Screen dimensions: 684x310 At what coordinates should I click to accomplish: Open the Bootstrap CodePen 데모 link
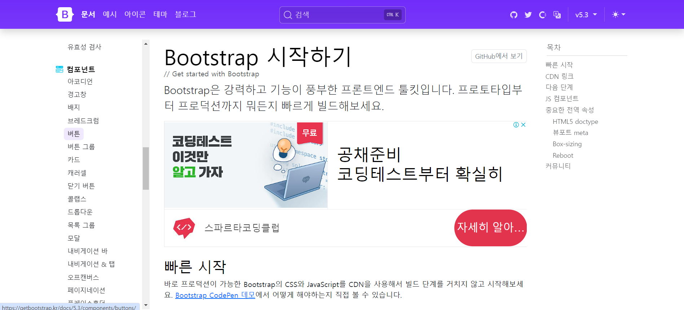click(215, 295)
